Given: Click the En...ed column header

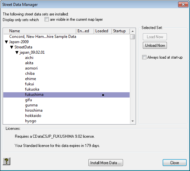Looking at the screenshot, I should (x=85, y=31).
